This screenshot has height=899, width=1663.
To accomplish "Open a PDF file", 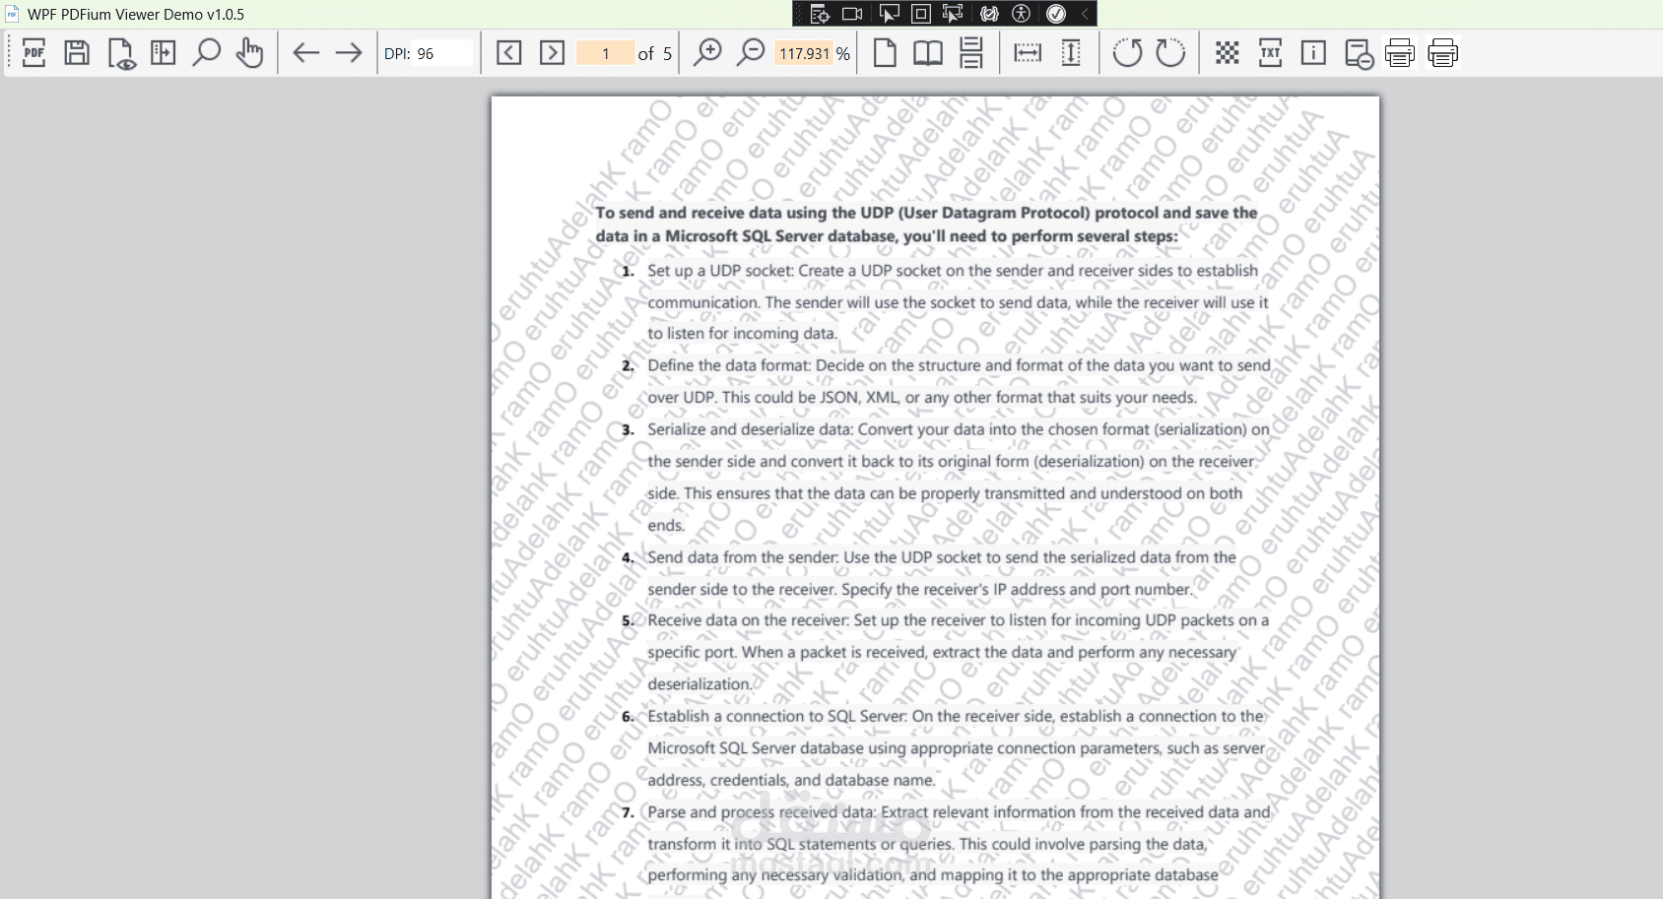I will pos(33,53).
